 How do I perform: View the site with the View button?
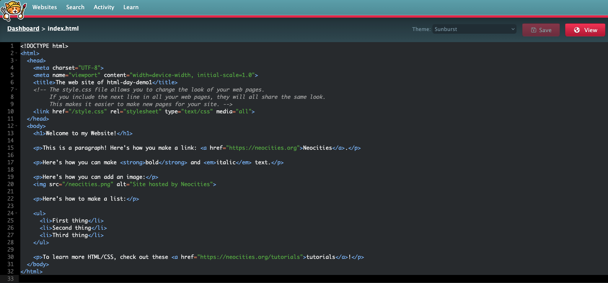585,30
